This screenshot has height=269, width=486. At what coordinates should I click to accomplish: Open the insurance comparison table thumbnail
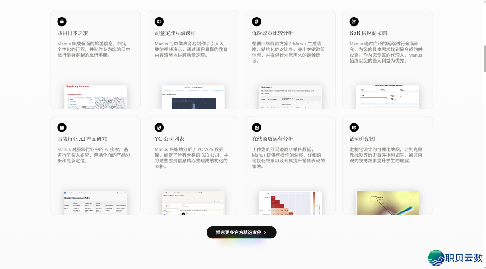click(290, 97)
